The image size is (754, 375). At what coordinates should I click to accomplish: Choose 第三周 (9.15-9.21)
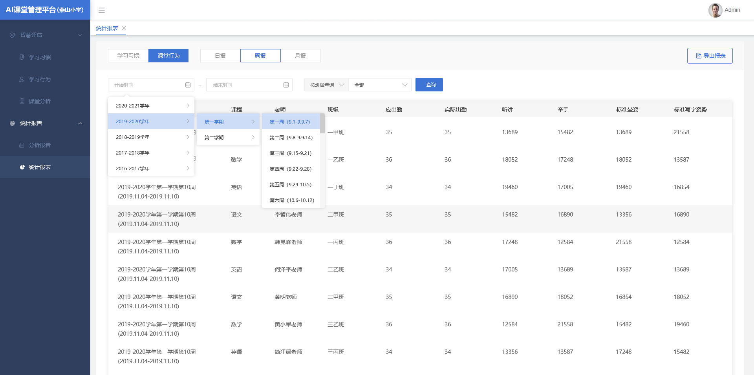pyautogui.click(x=291, y=153)
